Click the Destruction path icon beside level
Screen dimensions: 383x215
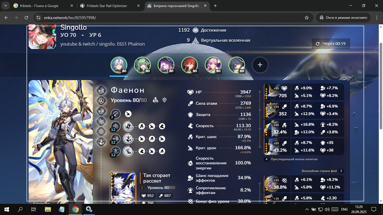point(156,100)
